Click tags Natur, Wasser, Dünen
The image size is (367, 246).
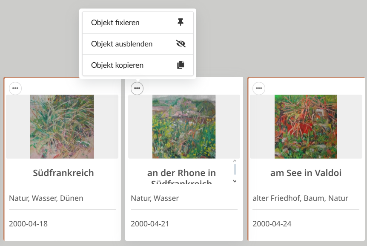46,198
